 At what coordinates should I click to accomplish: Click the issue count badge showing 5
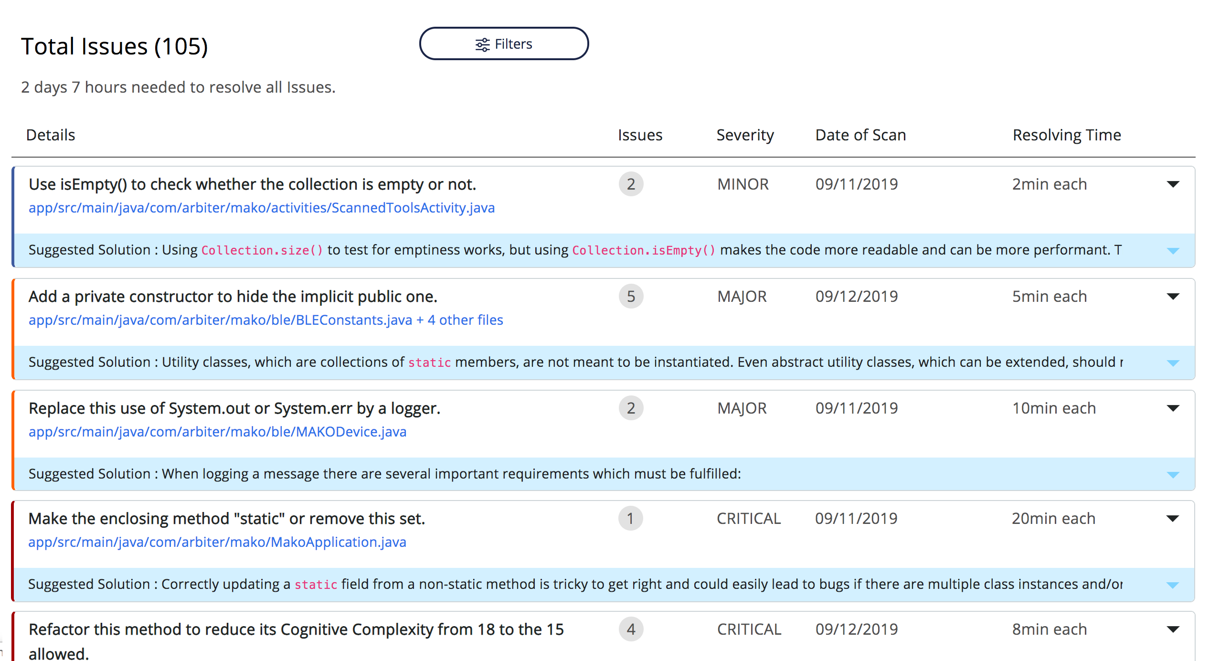click(631, 297)
